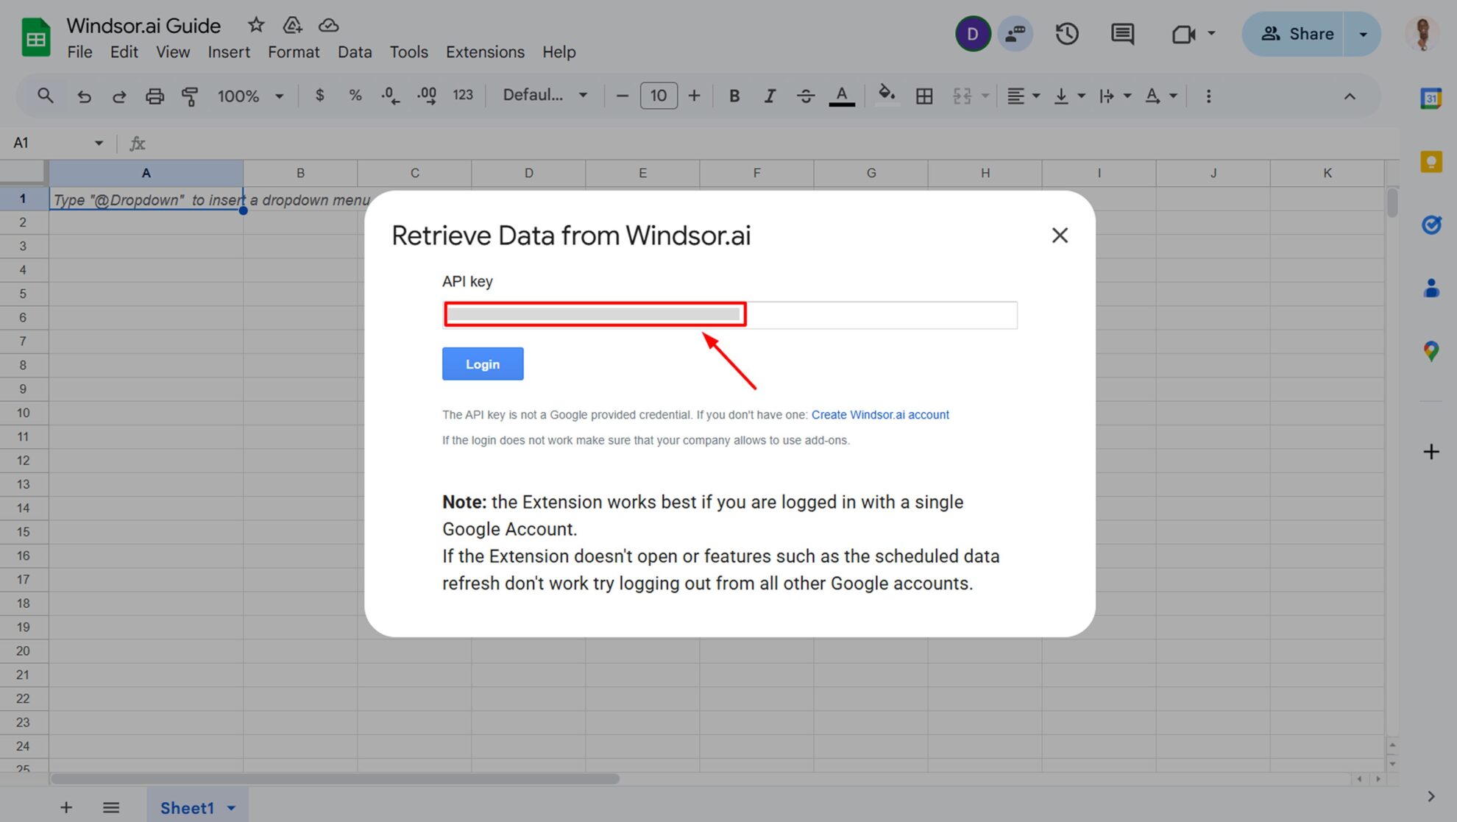Open the text color picker
This screenshot has height=822, width=1457.
[842, 96]
